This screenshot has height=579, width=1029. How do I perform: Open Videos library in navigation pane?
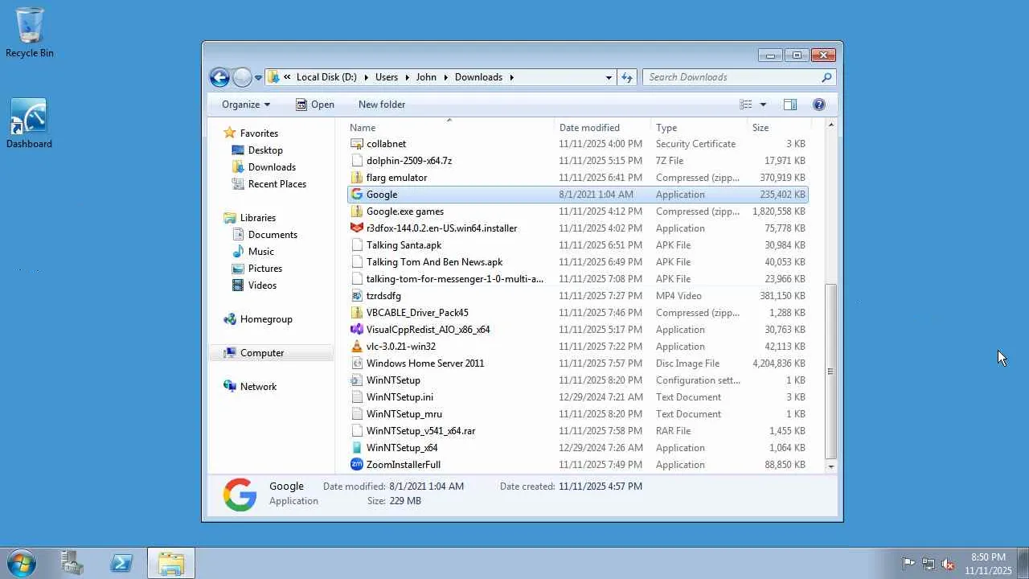[262, 285]
